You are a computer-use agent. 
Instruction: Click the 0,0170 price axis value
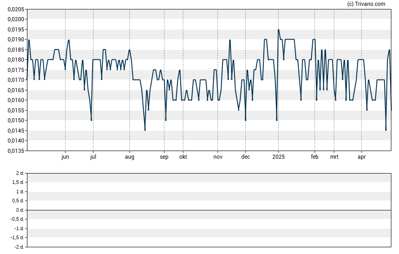pos(16,80)
